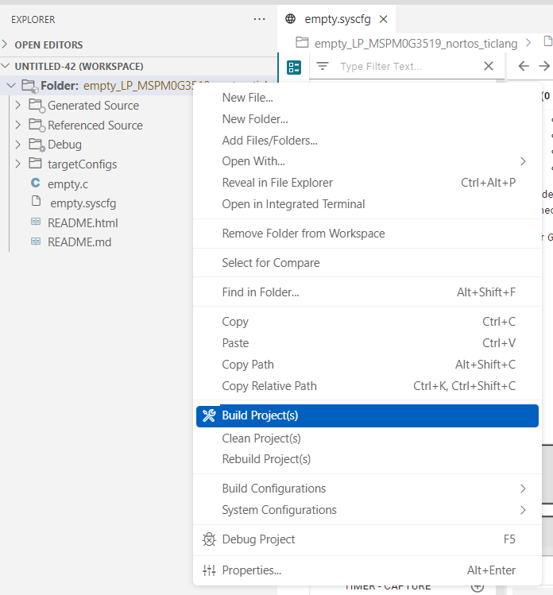Viewport: 553px width, 595px height.
Task: Expand the Referenced Source folder
Action: pos(17,125)
